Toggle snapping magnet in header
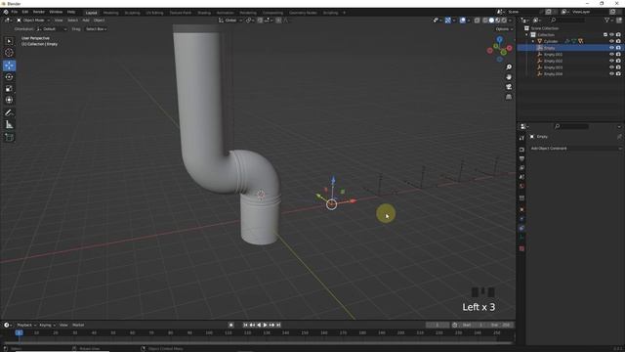 click(260, 20)
